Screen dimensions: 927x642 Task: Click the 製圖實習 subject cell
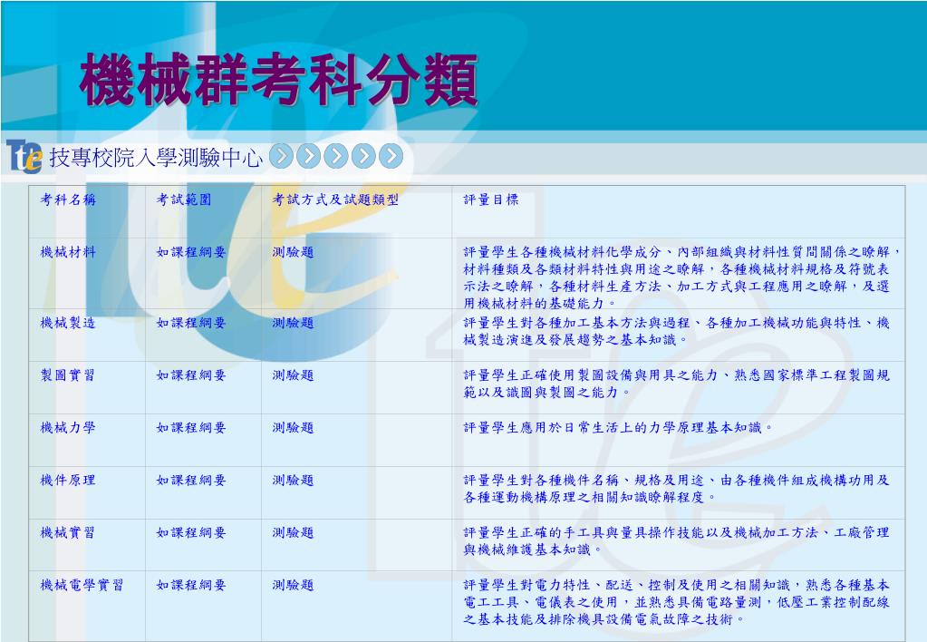pyautogui.click(x=68, y=375)
